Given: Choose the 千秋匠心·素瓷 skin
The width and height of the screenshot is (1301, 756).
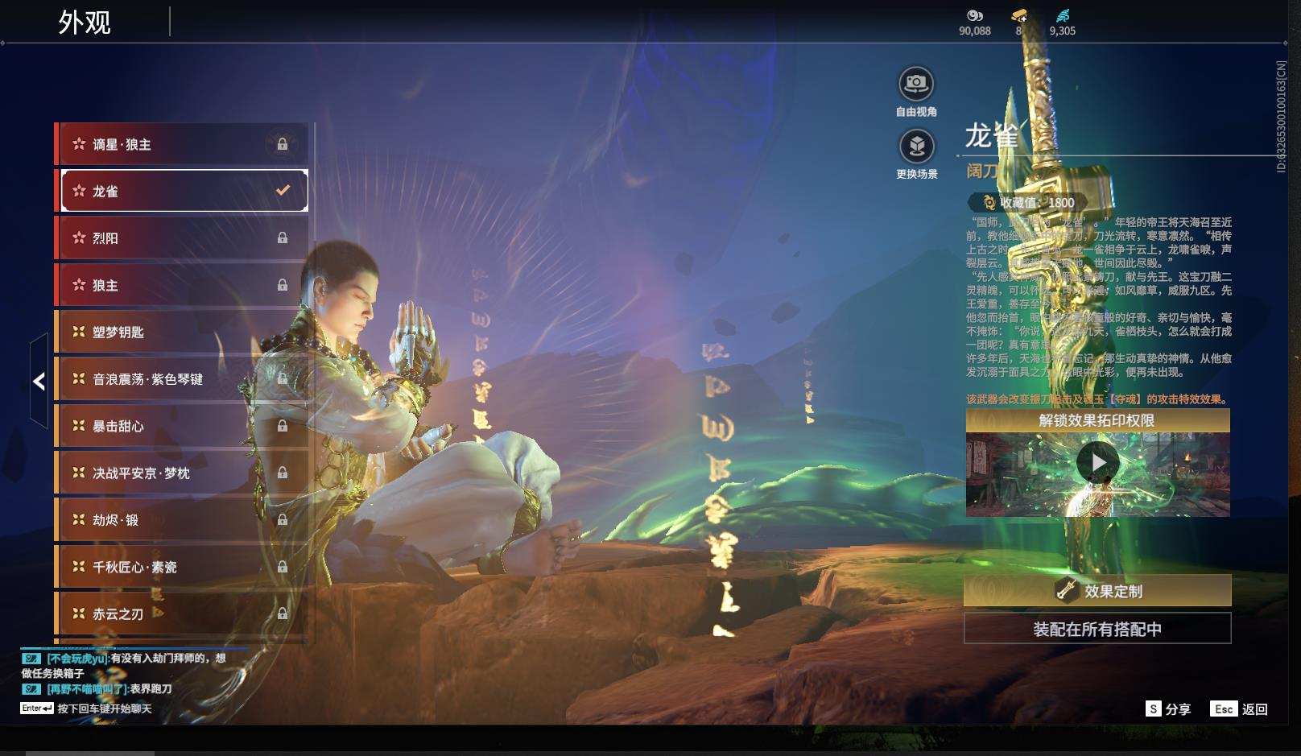Looking at the screenshot, I should pyautogui.click(x=182, y=567).
